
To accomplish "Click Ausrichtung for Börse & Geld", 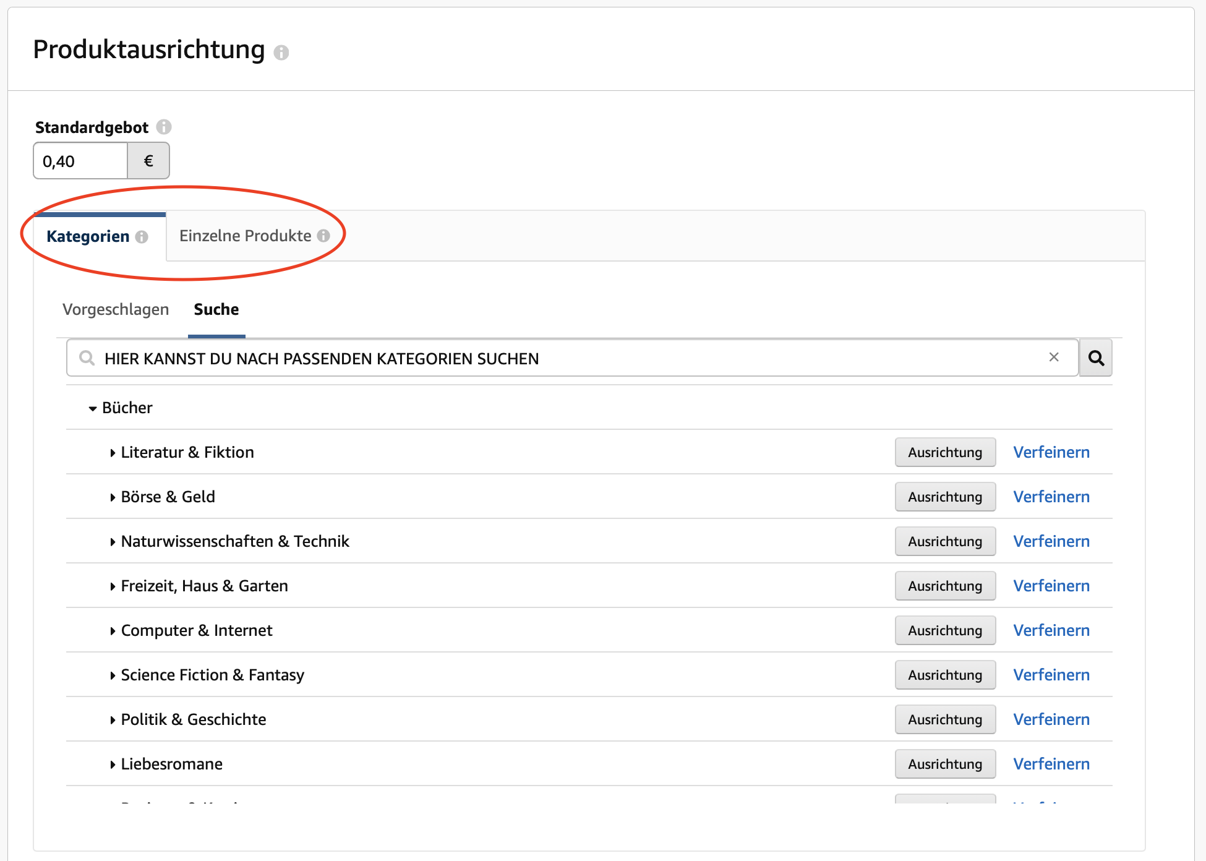I will [x=944, y=497].
